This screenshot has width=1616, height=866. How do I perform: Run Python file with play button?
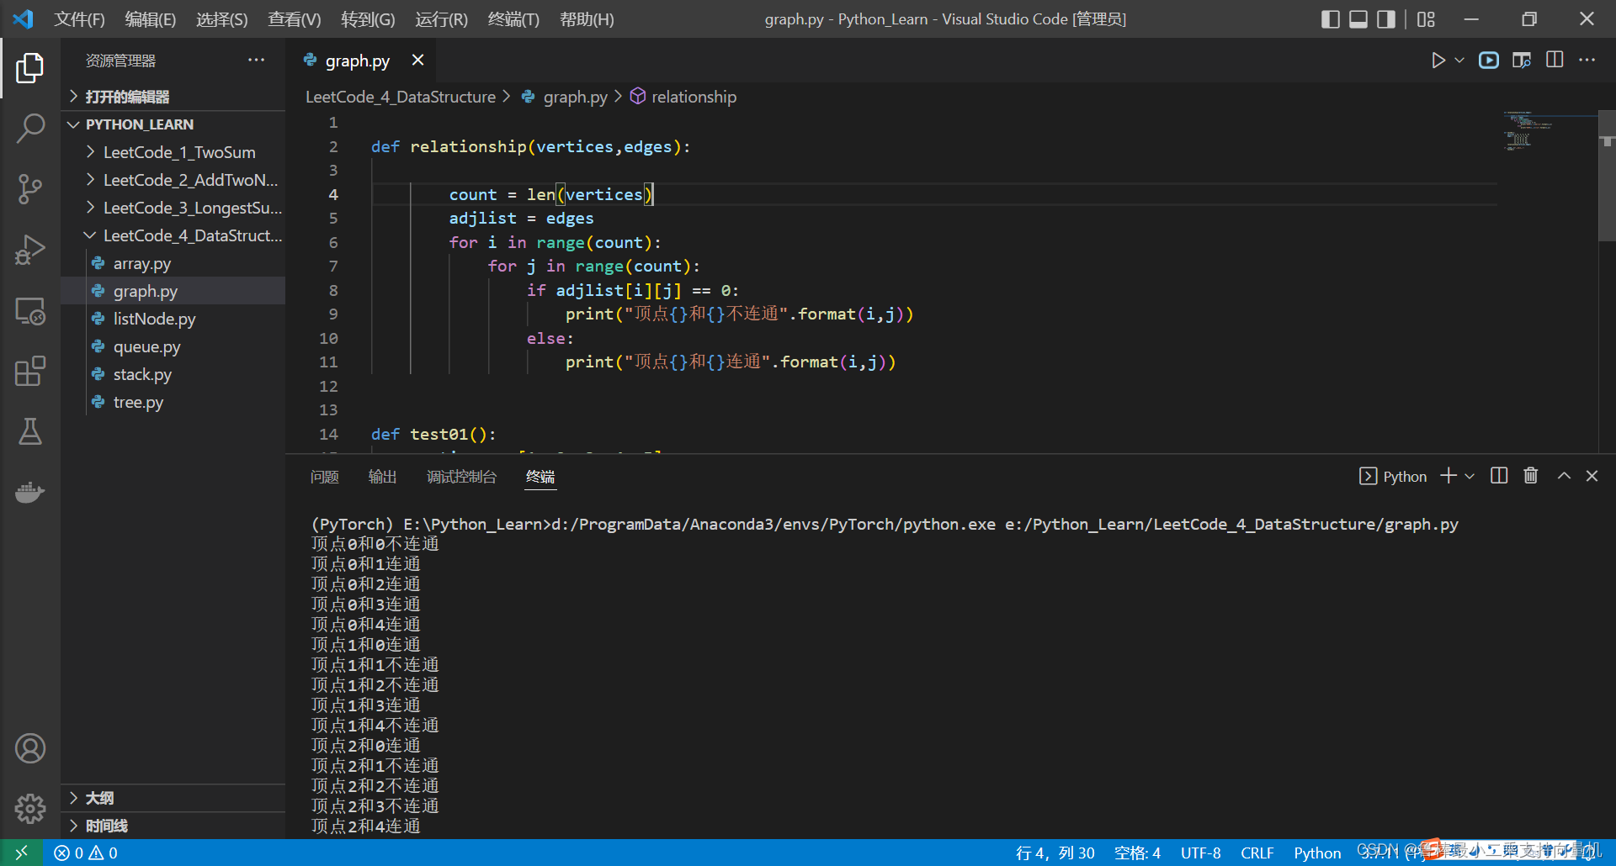(1438, 61)
